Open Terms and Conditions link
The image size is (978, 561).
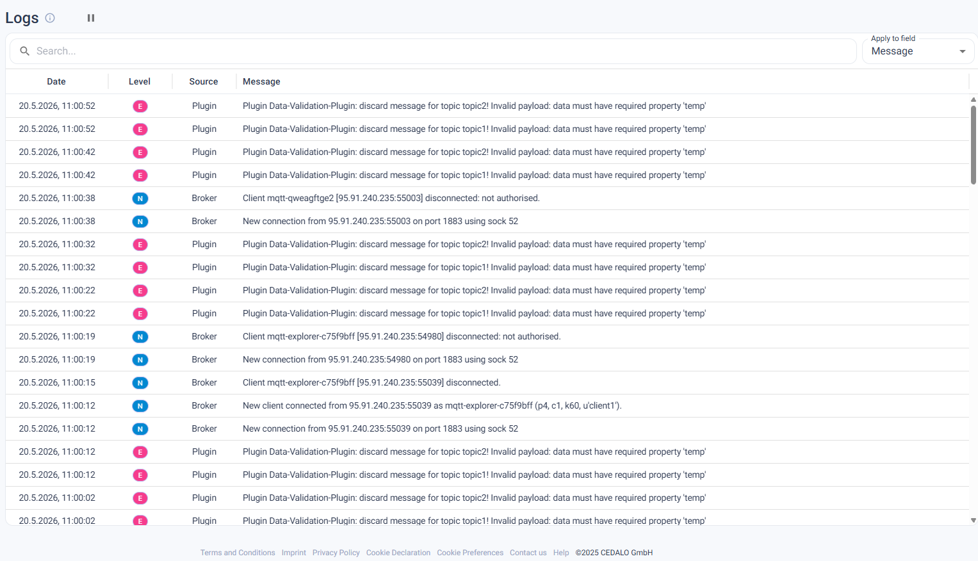coord(238,553)
